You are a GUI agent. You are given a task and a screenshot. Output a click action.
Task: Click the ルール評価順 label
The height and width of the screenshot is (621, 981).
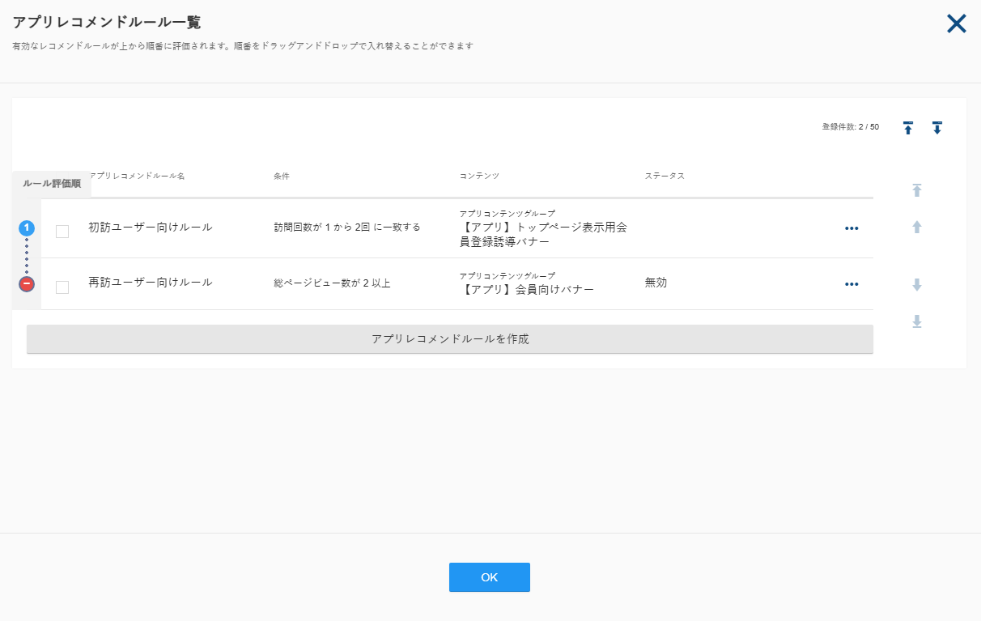52,184
